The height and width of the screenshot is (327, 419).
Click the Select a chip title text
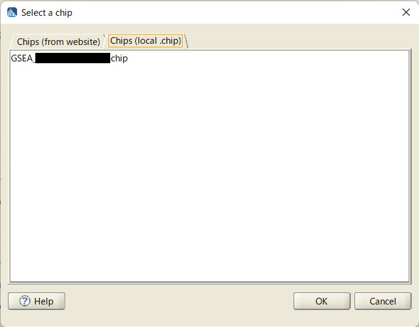tap(47, 13)
